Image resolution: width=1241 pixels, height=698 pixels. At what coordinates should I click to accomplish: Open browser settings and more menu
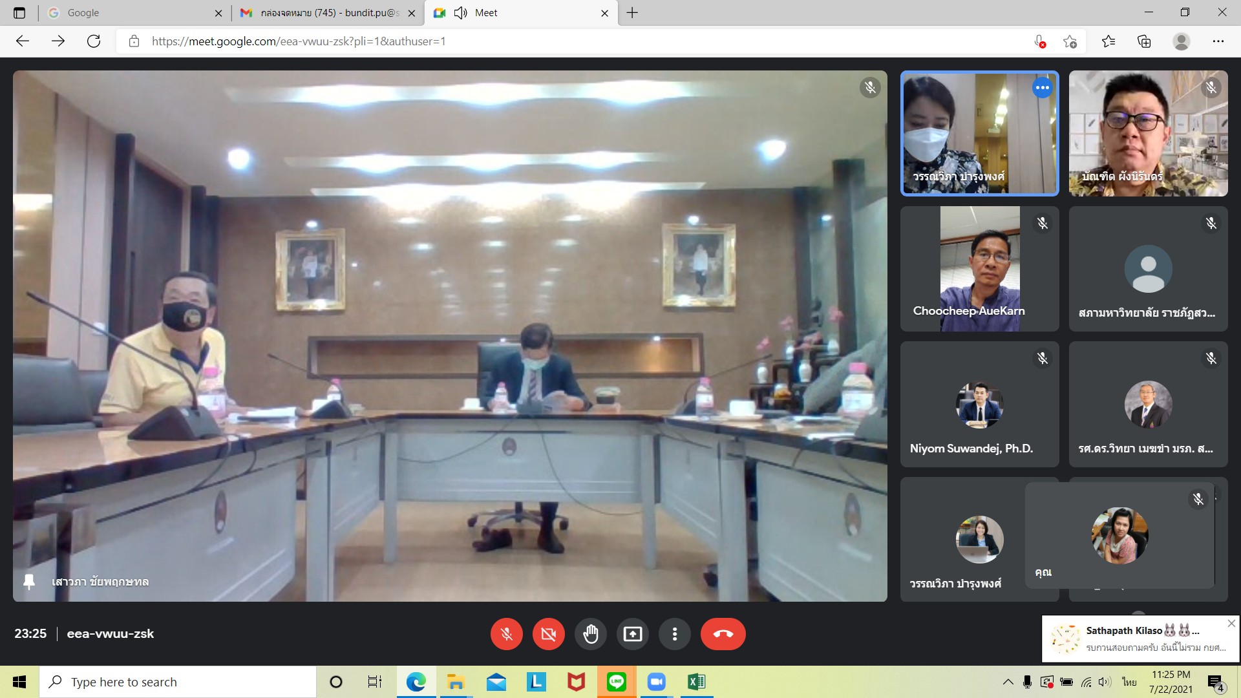coord(1218,41)
